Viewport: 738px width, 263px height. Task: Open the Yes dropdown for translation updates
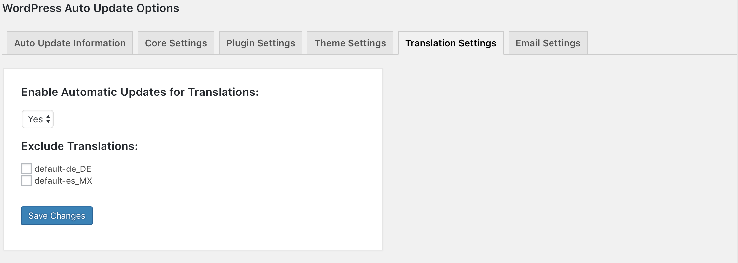click(38, 119)
